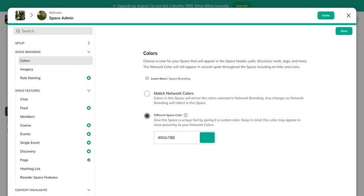Image resolution: width=364 pixels, height=196 pixels.
Task: Click the green star badge next to Single Event
Action: click(89, 143)
